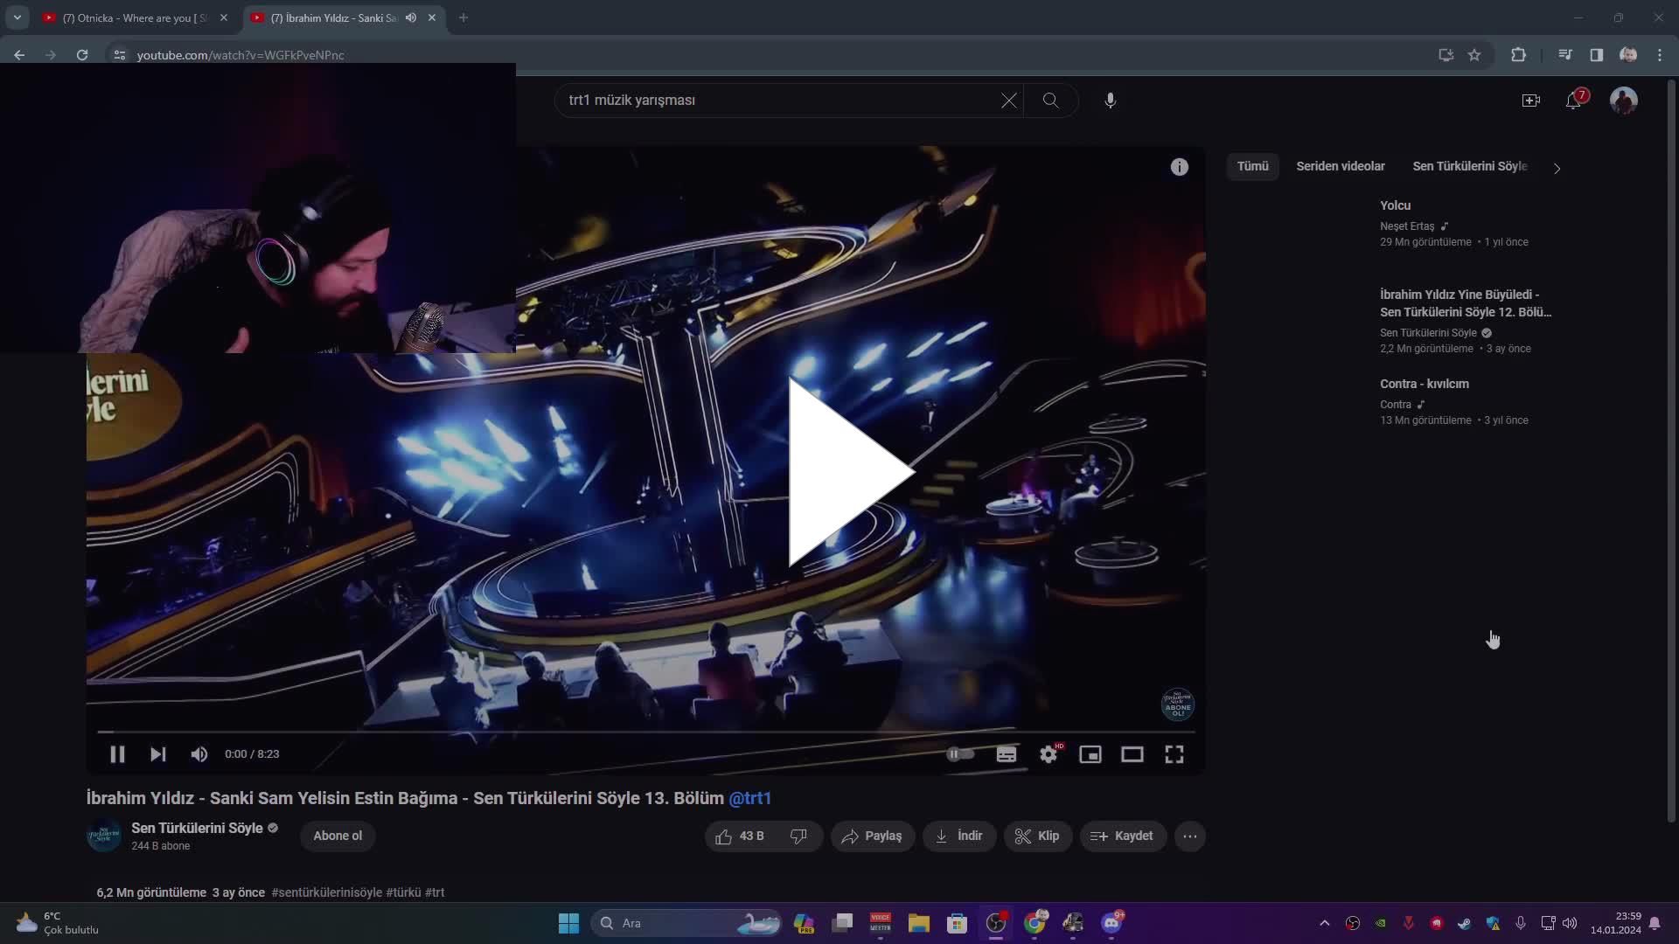Toggle autoplay in the player controls
Viewport: 1679px width, 944px height.
pos(959,753)
